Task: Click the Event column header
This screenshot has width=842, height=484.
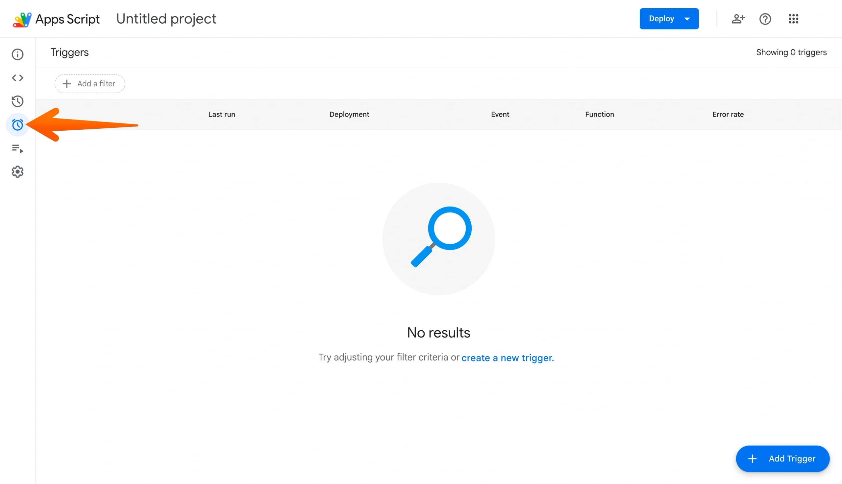Action: (500, 114)
